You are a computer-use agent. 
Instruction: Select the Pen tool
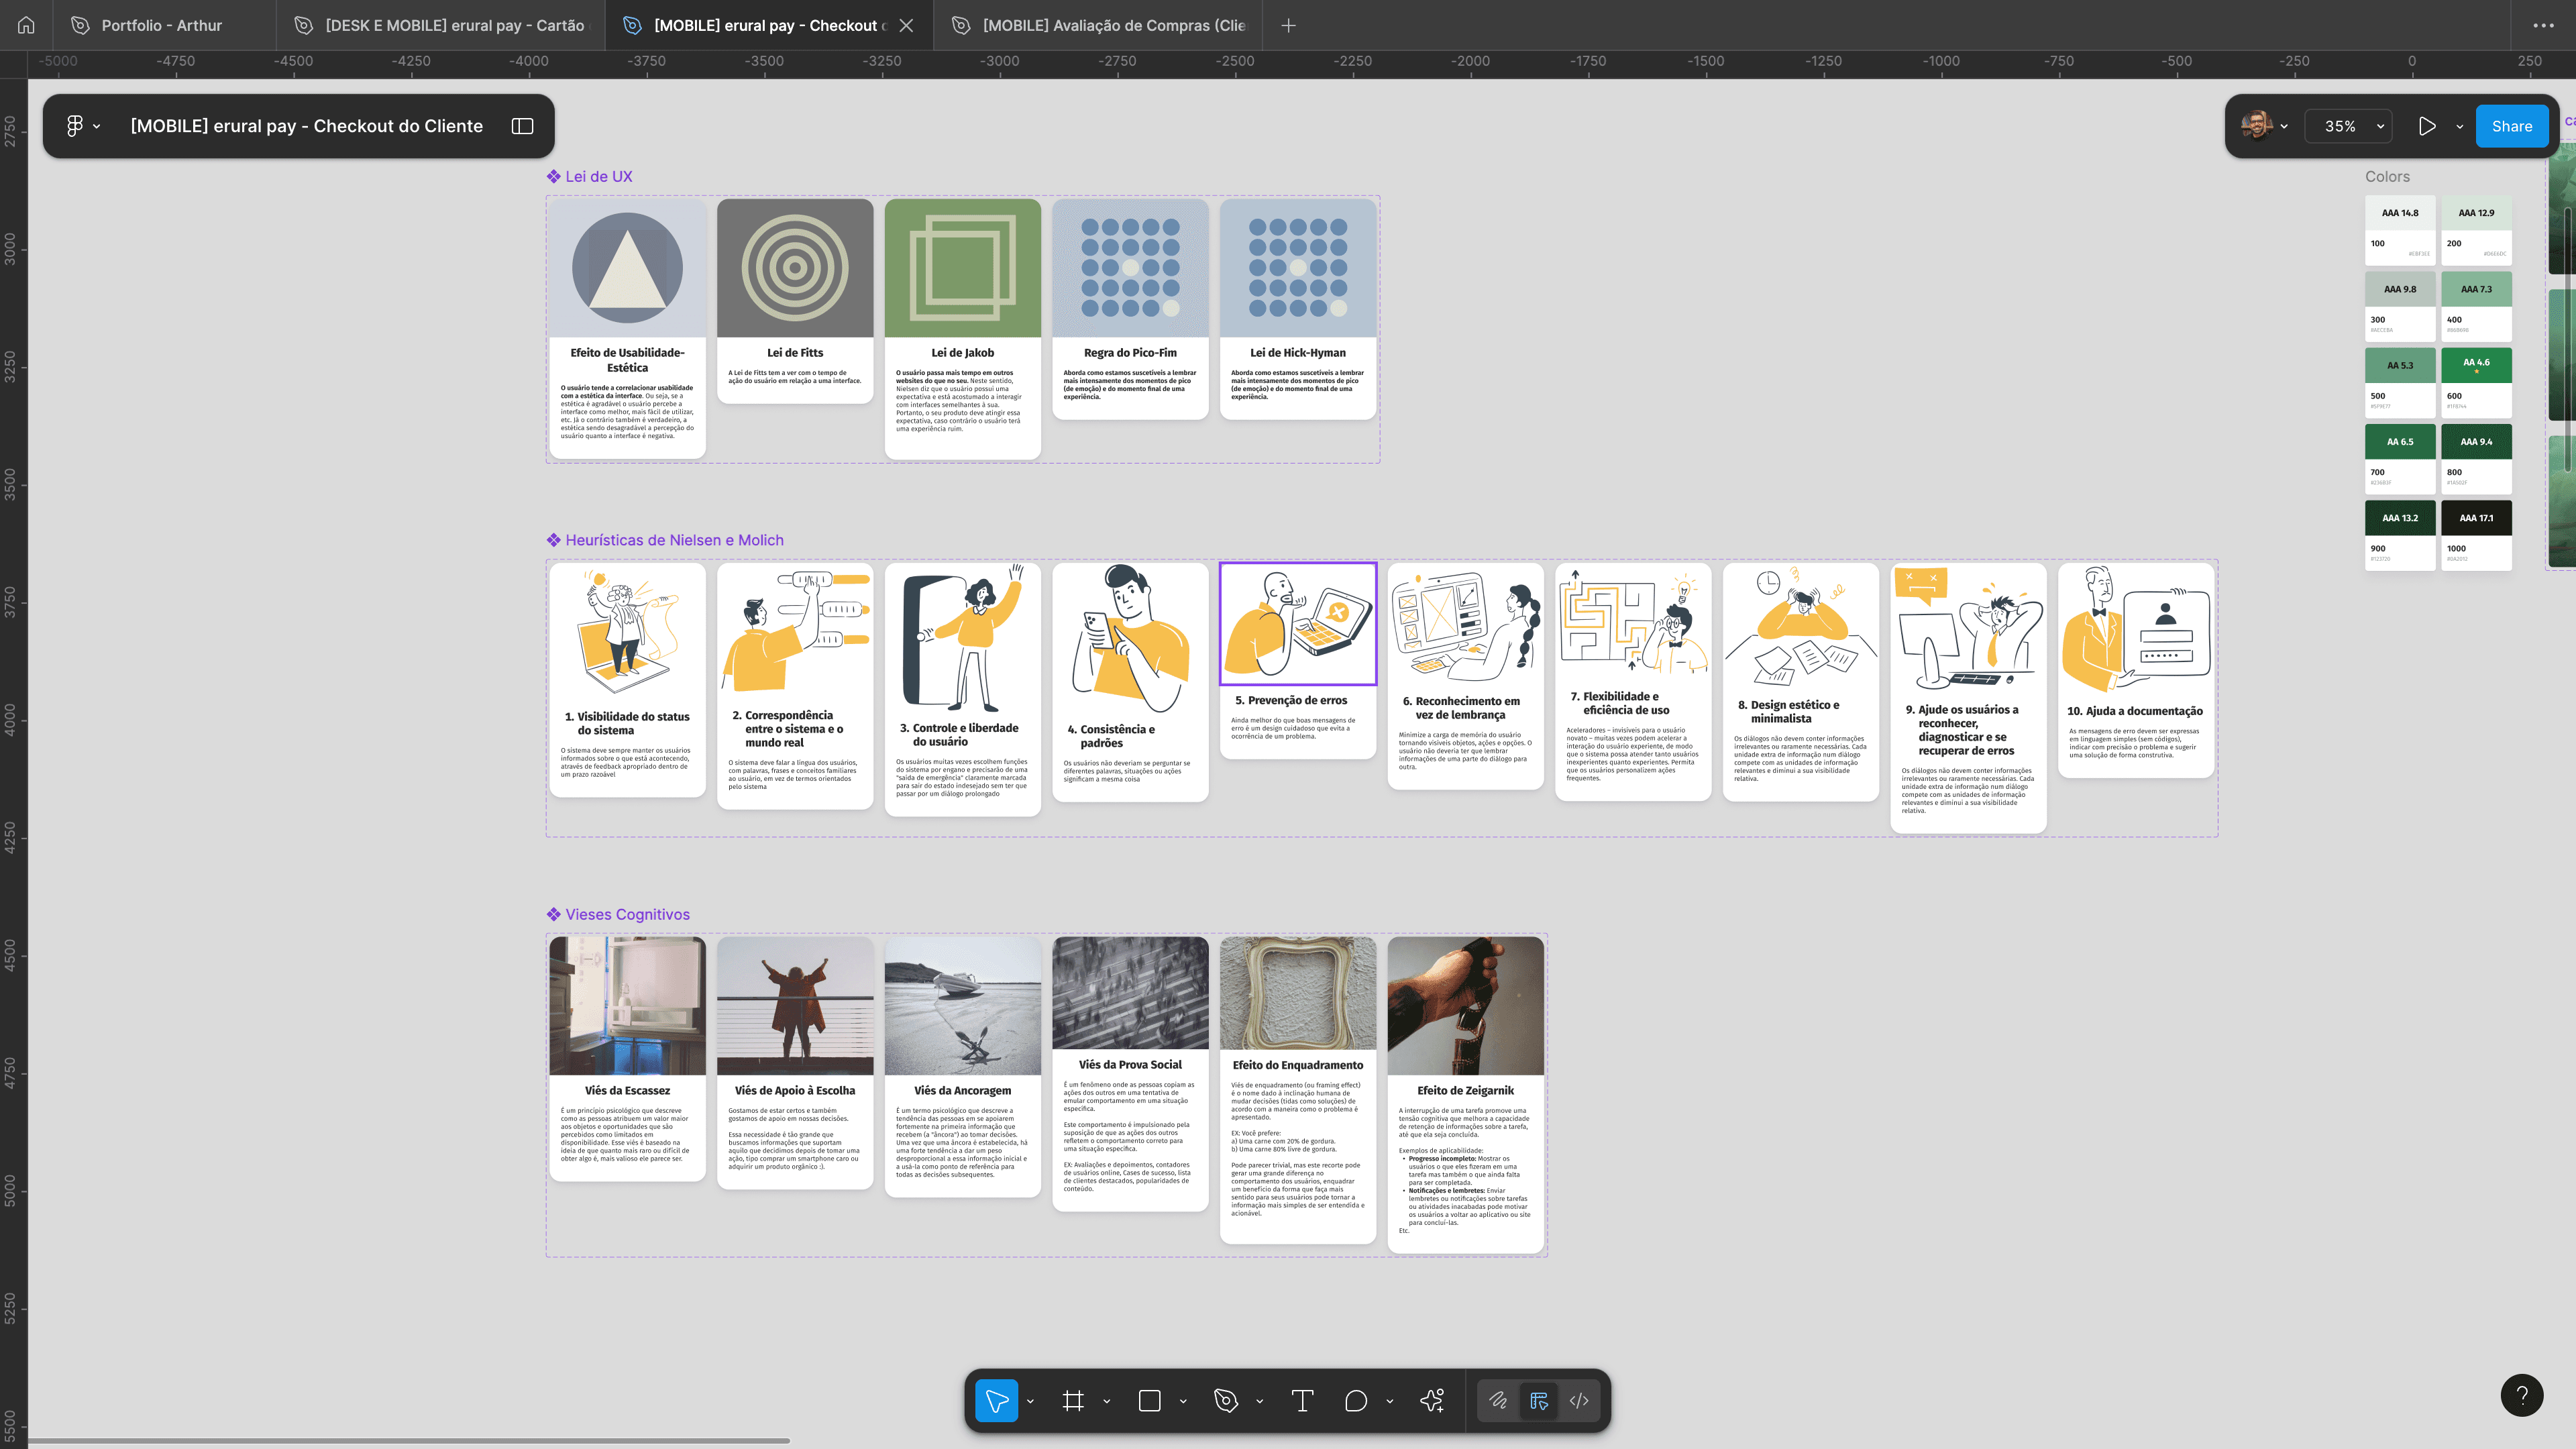(1226, 1400)
